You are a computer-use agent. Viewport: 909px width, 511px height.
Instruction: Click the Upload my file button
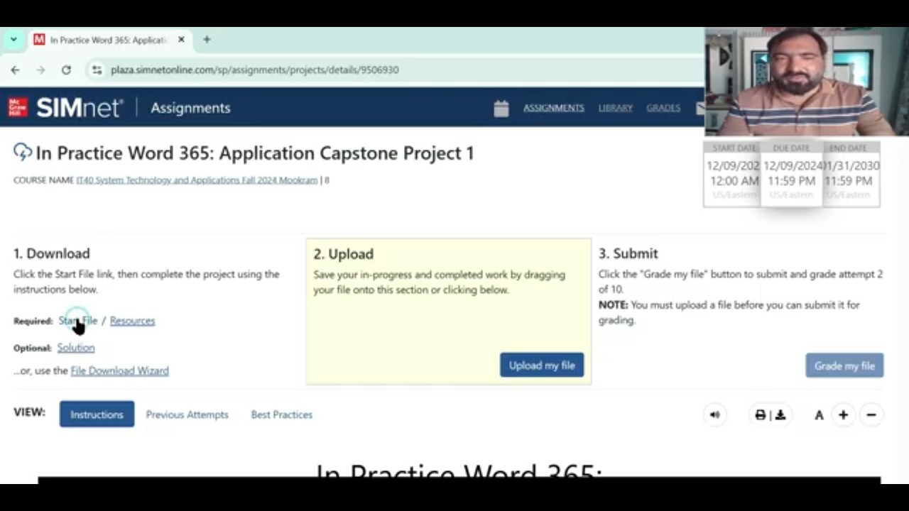click(542, 366)
